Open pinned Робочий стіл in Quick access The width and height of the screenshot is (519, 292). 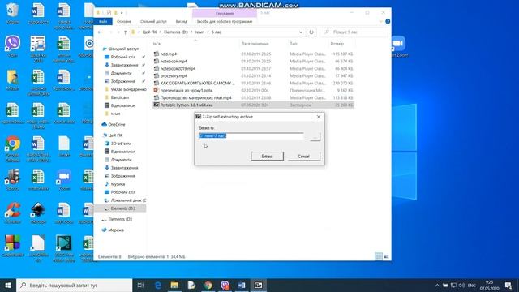pos(122,57)
